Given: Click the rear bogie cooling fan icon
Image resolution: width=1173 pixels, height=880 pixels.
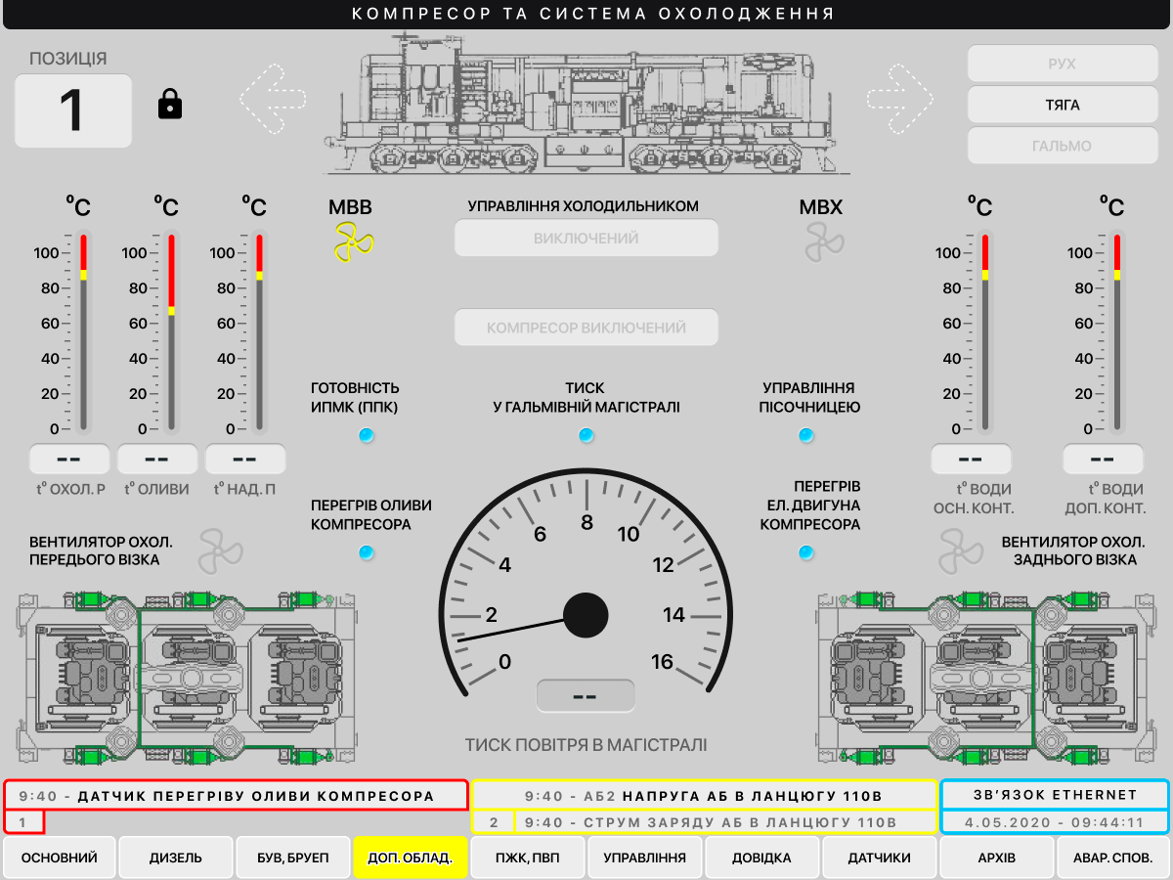Looking at the screenshot, I should point(960,550).
